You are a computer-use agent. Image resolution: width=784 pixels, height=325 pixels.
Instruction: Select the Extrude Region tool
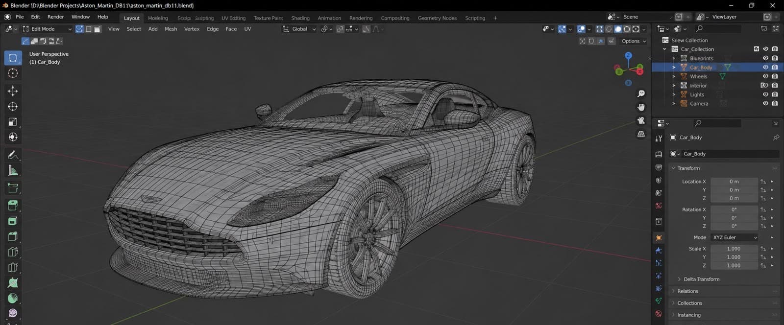pyautogui.click(x=13, y=205)
